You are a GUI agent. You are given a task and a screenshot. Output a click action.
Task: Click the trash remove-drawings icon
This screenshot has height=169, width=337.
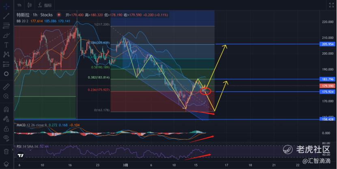(x=6, y=152)
